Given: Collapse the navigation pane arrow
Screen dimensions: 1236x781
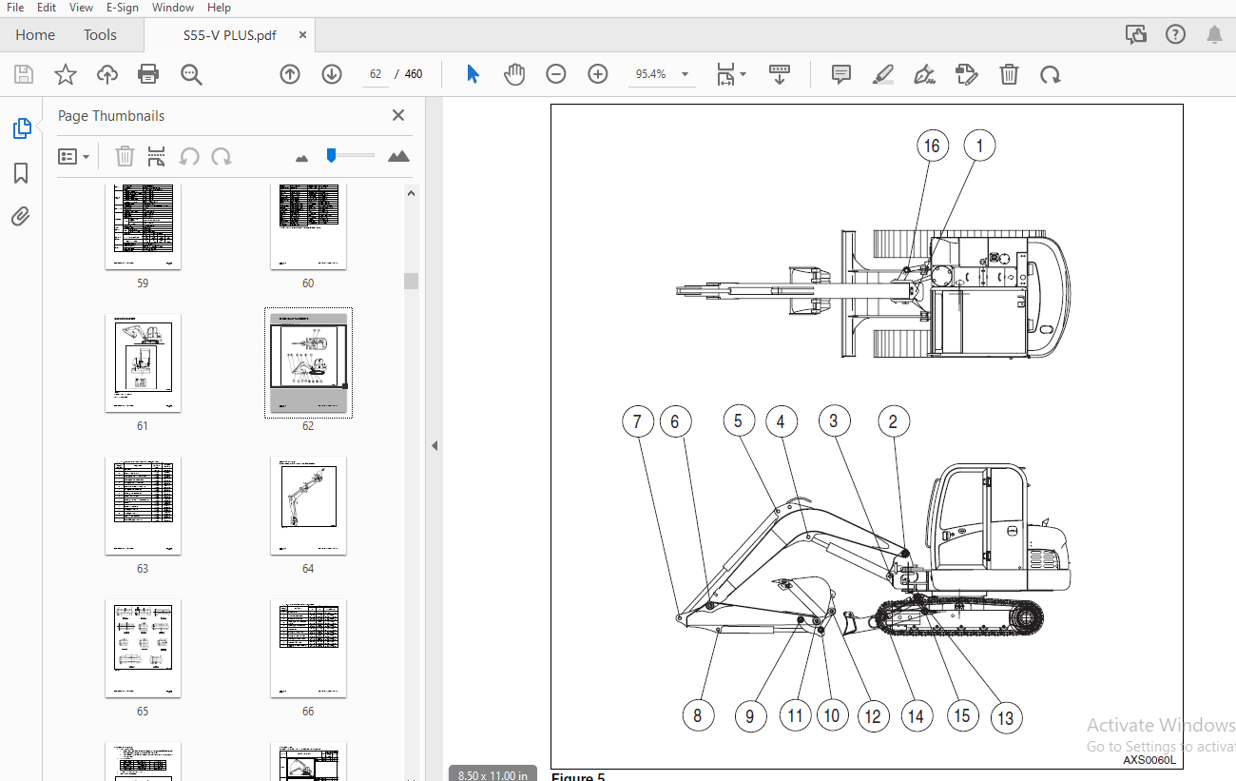Looking at the screenshot, I should pos(435,445).
